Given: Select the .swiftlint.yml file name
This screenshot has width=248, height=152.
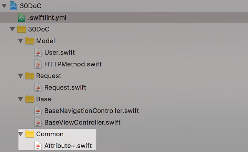Looking at the screenshot, I should point(47,17).
